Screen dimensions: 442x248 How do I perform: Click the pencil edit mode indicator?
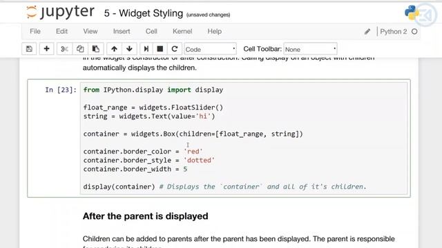367,32
